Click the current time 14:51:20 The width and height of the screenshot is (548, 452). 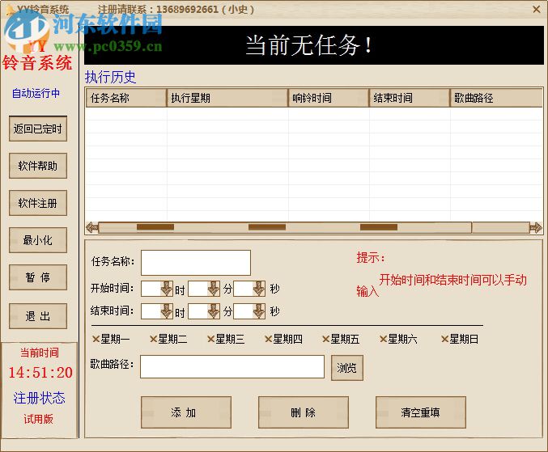click(40, 373)
